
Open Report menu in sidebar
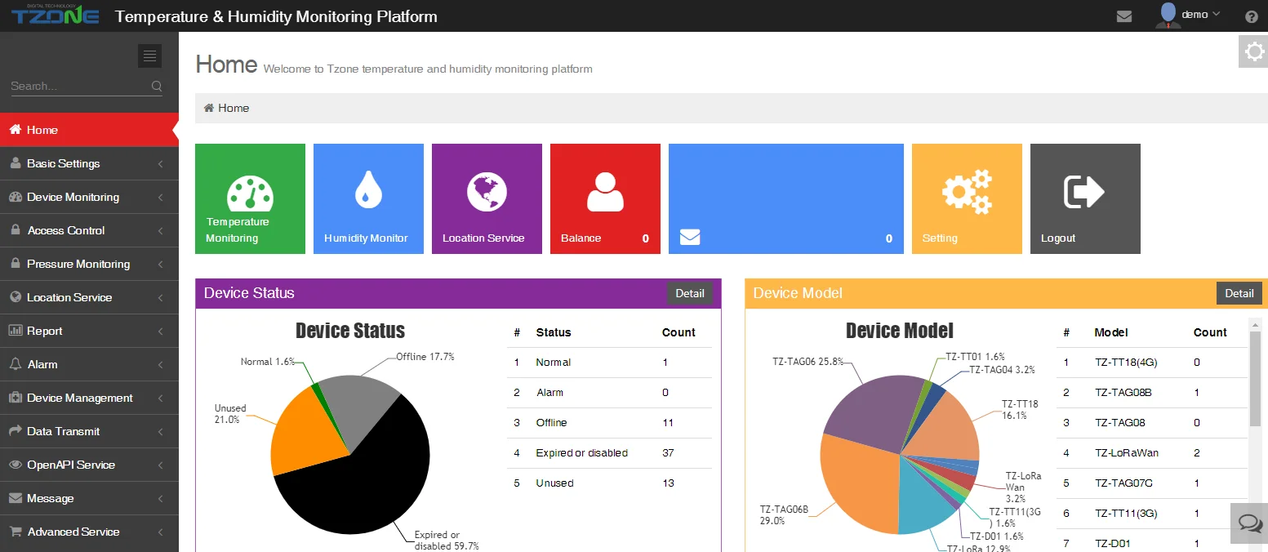click(89, 331)
